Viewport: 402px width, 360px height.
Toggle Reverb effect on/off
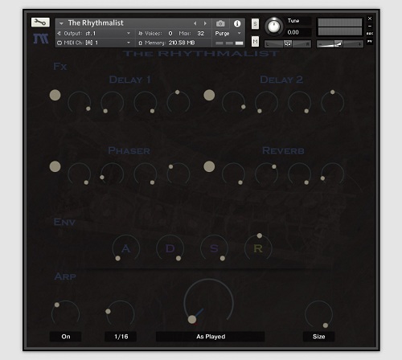pyautogui.click(x=209, y=166)
